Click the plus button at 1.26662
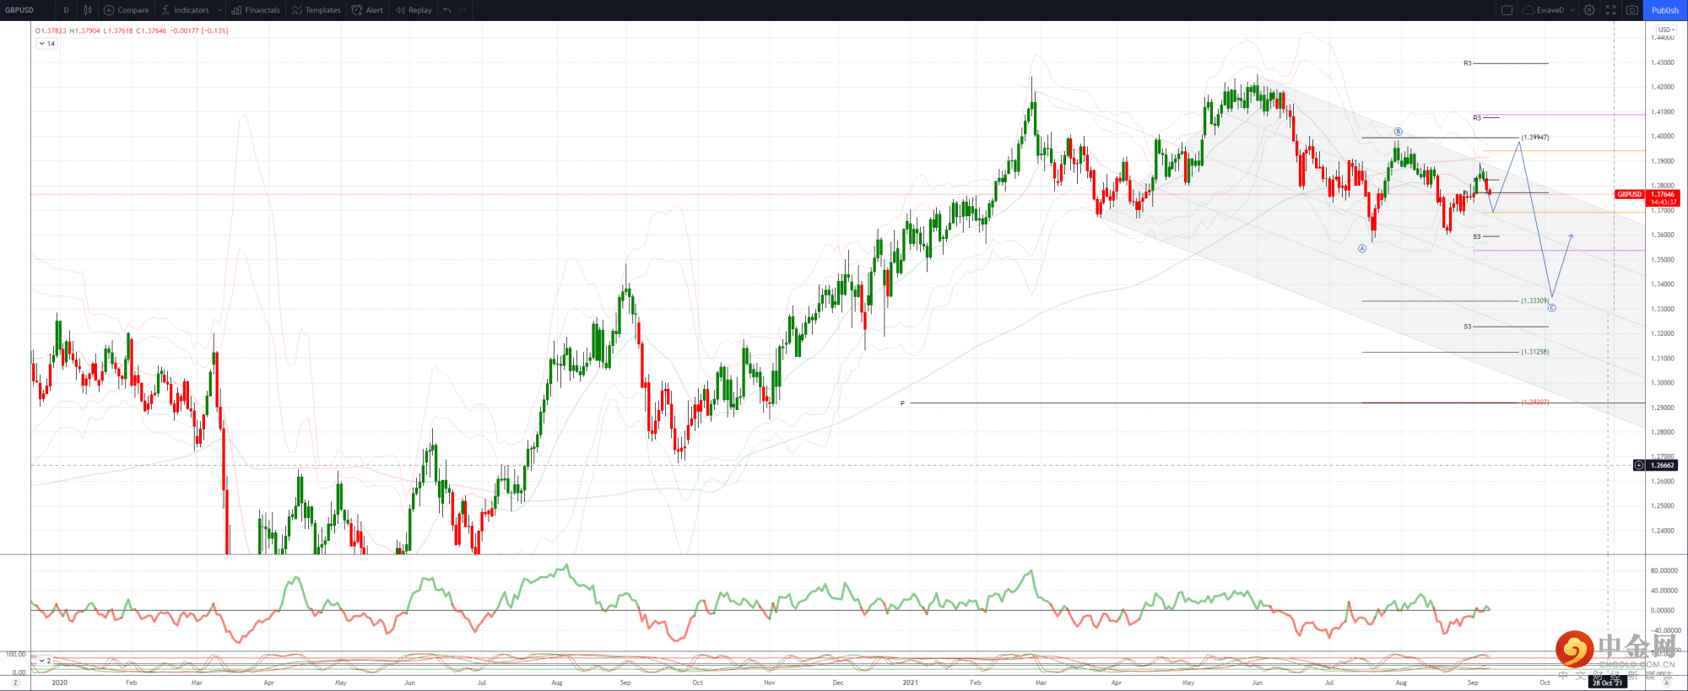 point(1639,465)
